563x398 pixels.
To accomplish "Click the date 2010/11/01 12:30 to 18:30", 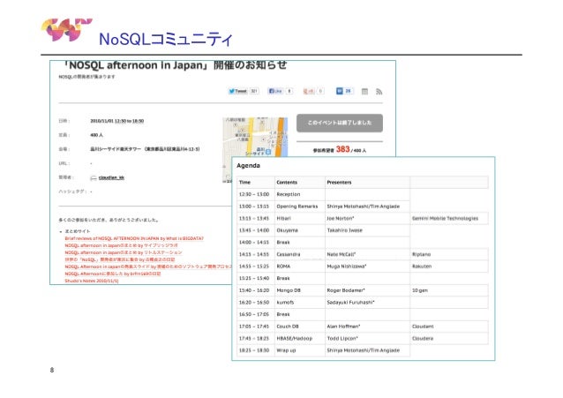I will click(x=116, y=121).
